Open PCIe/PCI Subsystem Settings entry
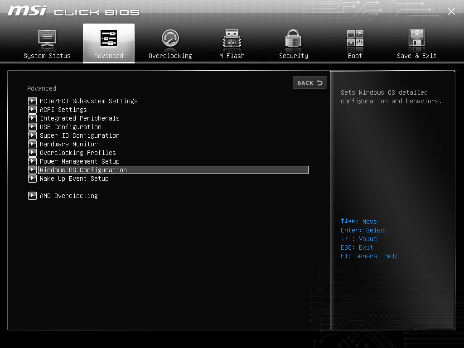The height and width of the screenshot is (348, 464). (89, 101)
